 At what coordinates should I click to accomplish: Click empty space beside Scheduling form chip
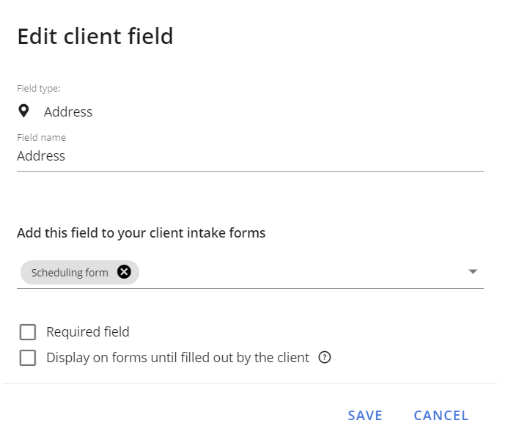coord(301,273)
